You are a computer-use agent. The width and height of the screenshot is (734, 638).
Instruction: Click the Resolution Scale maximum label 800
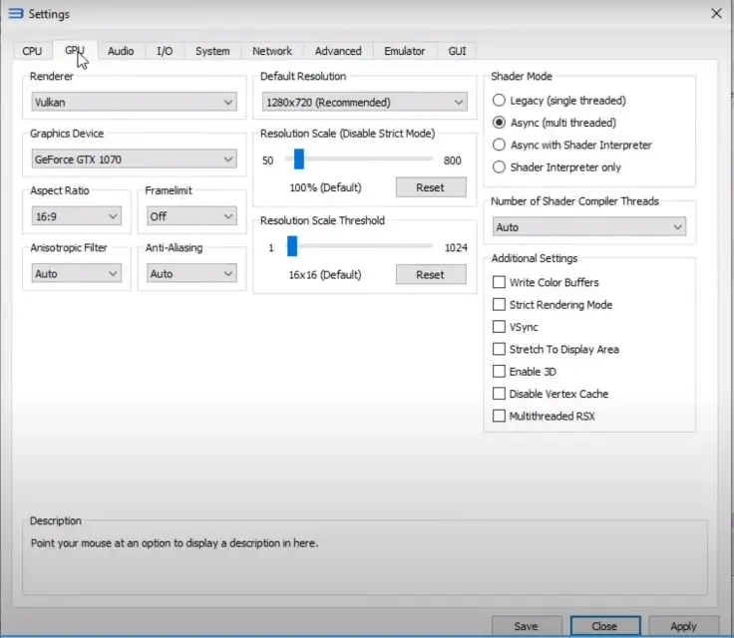(x=452, y=160)
